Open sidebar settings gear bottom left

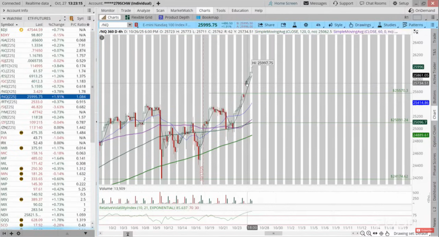point(18,233)
